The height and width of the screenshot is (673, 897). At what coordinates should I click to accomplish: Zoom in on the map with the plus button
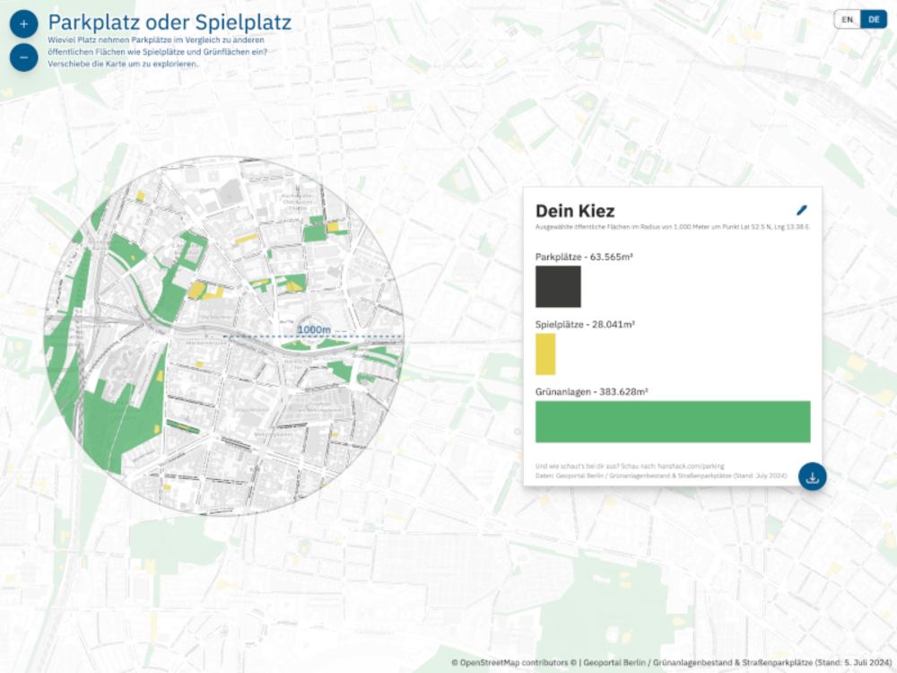point(23,24)
